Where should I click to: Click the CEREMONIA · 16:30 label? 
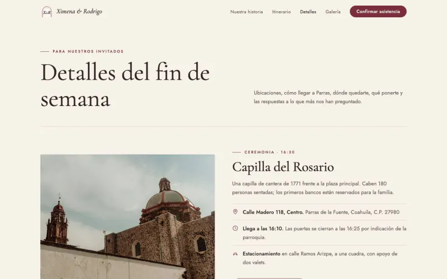(x=269, y=152)
